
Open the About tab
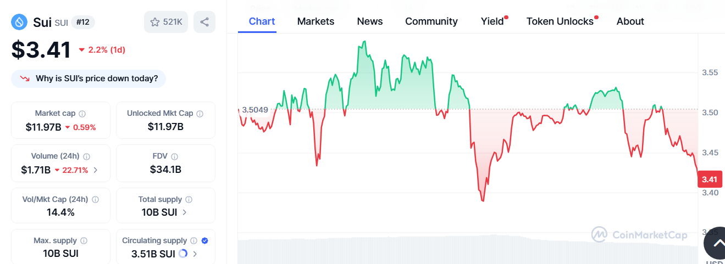(x=630, y=21)
